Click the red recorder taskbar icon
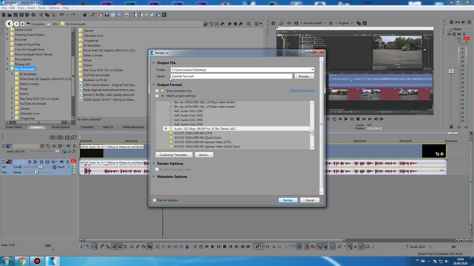This screenshot has height=266, width=474. click(x=37, y=261)
